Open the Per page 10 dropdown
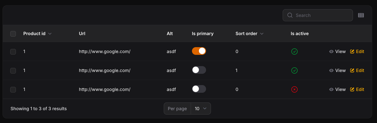The width and height of the screenshot is (377, 123). coord(201,109)
